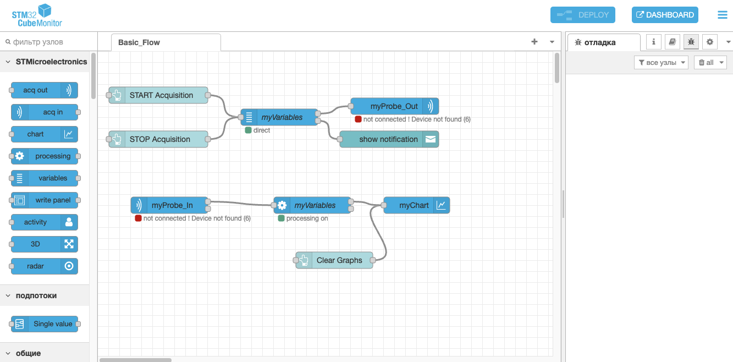Click the 'direct' status text

262,130
